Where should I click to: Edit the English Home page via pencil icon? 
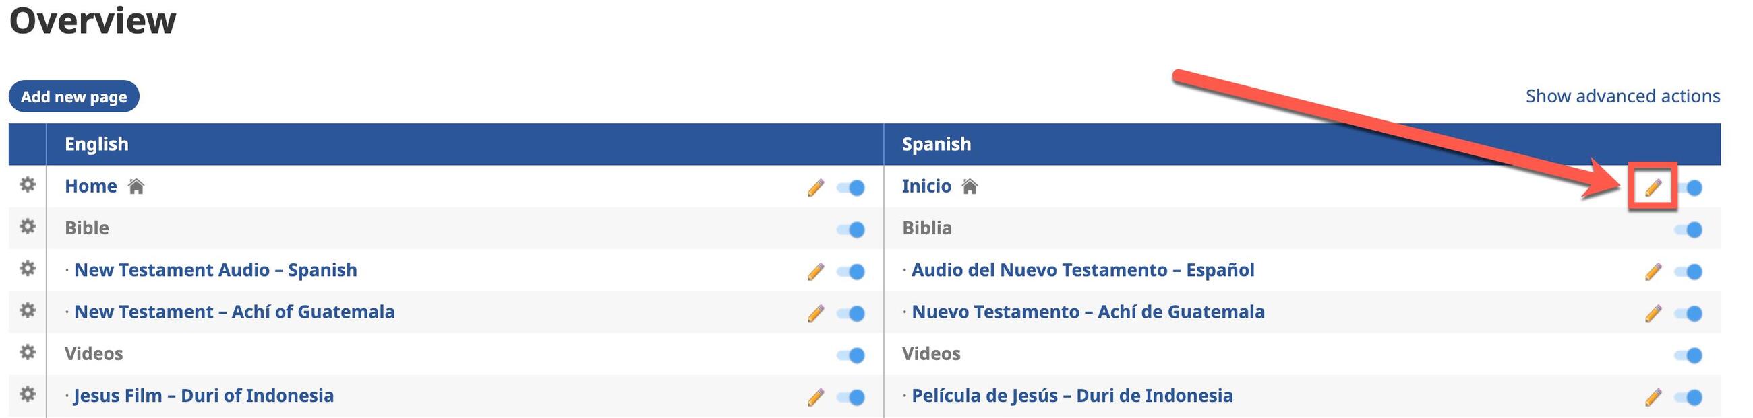pos(815,188)
